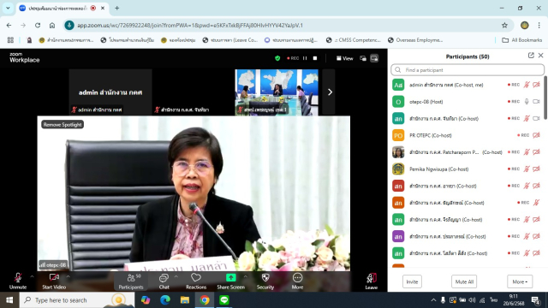Toggle mute for admin สำนักงาน กคศ participant

click(x=527, y=85)
